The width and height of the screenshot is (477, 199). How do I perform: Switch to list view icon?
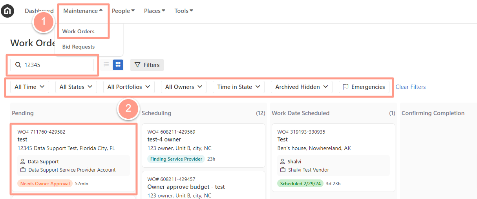pyautogui.click(x=106, y=65)
